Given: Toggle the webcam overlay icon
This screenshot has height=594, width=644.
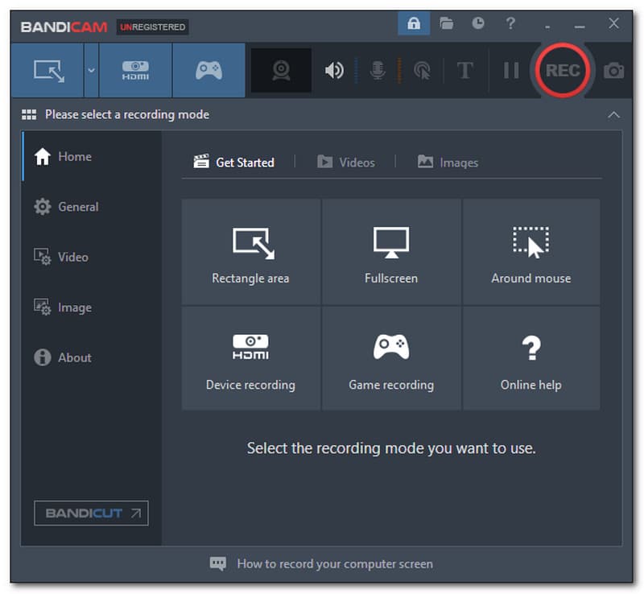Looking at the screenshot, I should click(281, 70).
